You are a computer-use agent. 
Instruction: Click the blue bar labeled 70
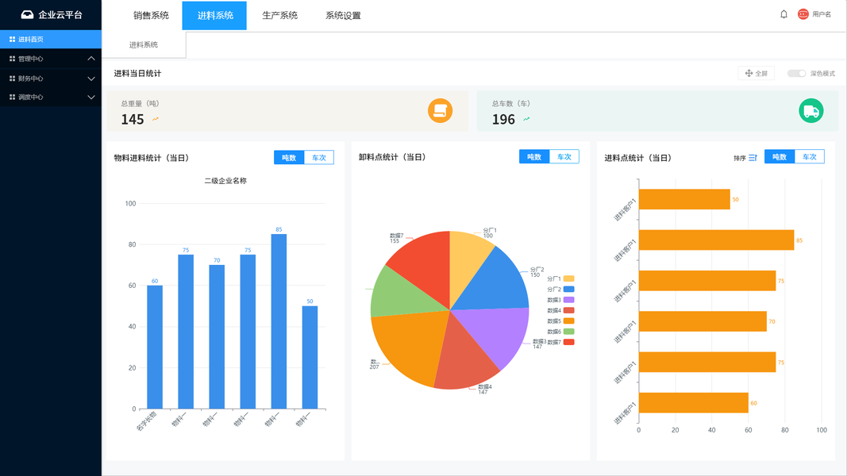(217, 336)
